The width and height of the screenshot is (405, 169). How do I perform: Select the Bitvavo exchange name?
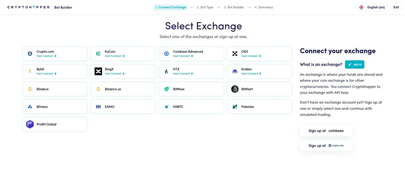42,106
